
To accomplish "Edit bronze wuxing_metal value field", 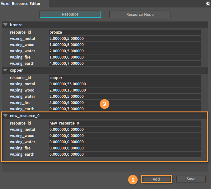I will (x=125, y=39).
